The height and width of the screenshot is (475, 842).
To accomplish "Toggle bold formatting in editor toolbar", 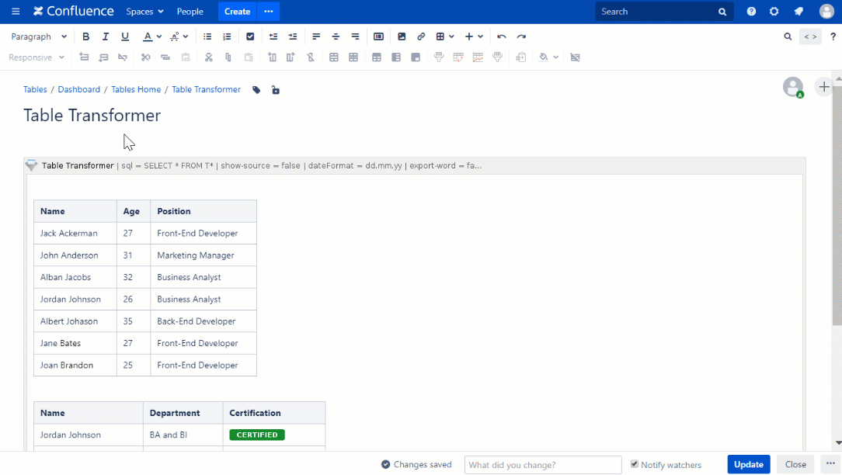I will [x=86, y=36].
